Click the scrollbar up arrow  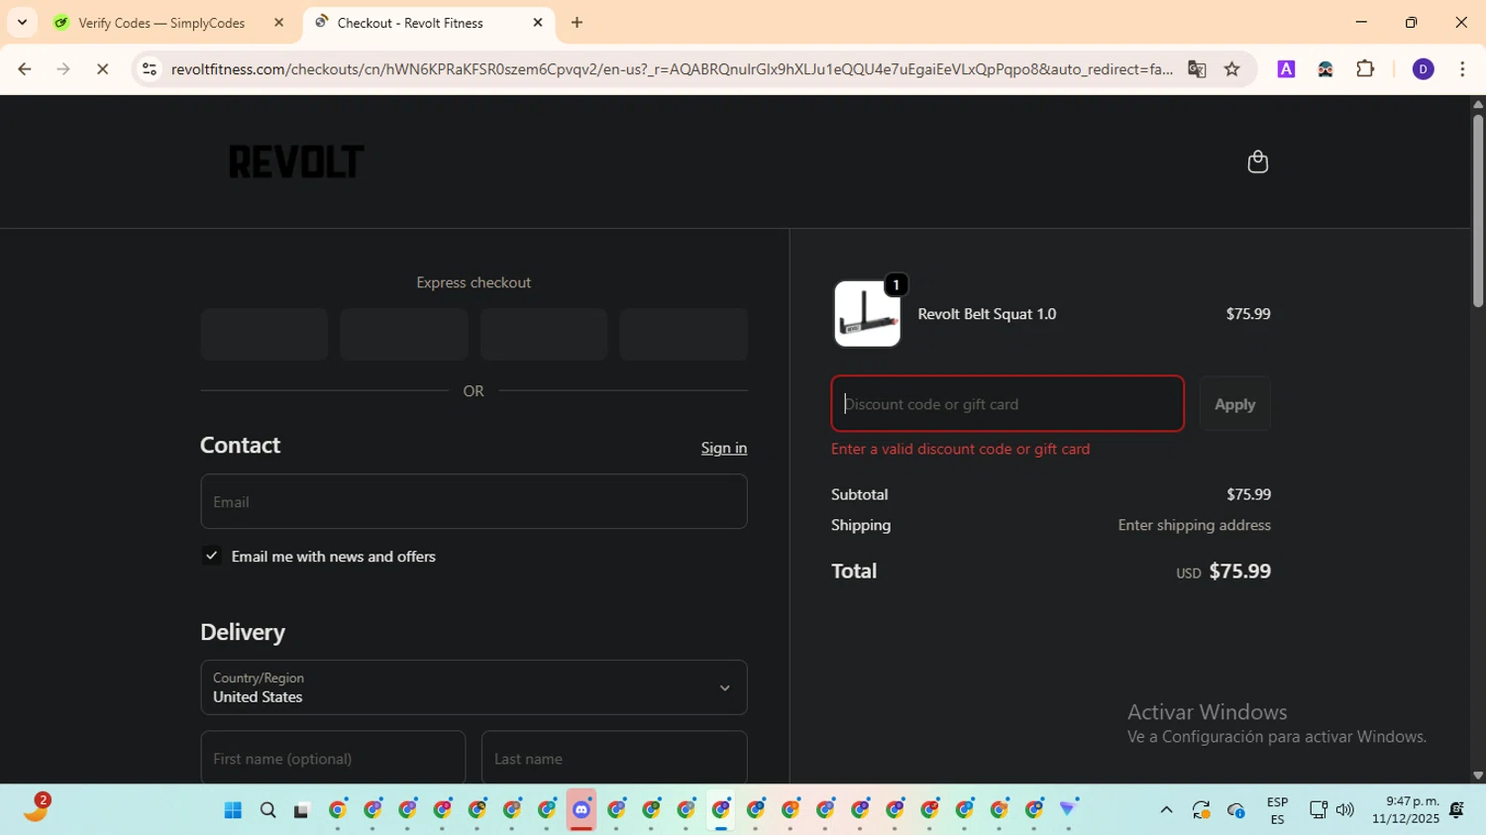(x=1477, y=103)
